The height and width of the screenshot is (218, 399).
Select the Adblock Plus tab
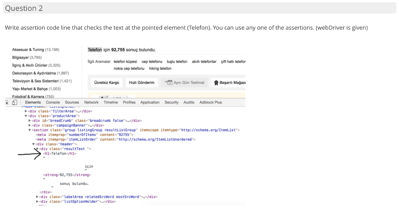point(211,102)
